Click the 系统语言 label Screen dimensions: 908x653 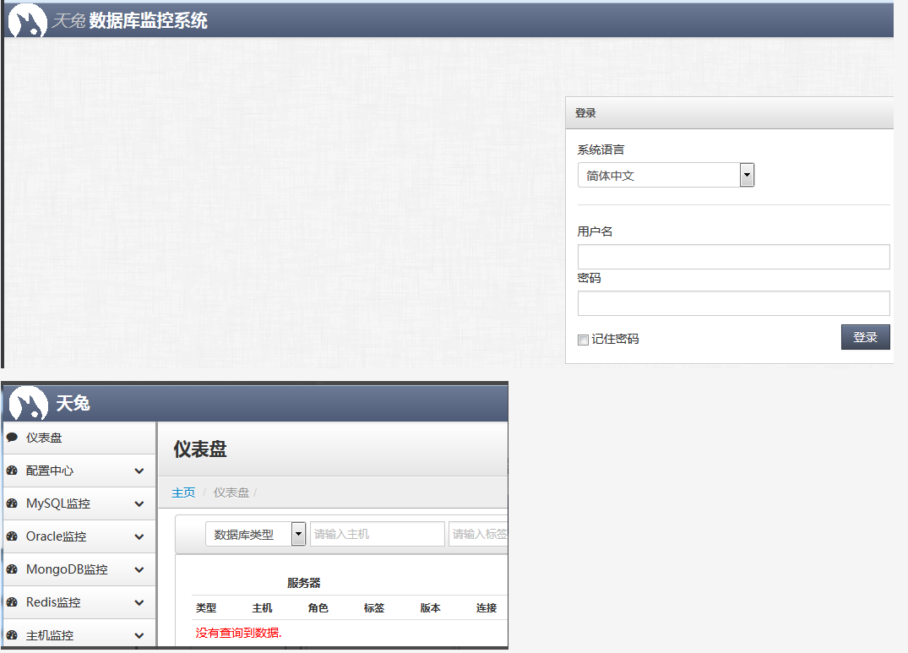[601, 150]
